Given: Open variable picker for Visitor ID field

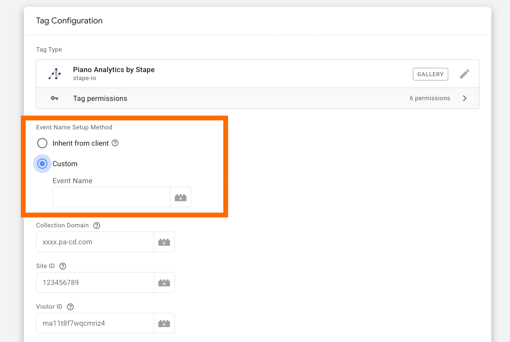Looking at the screenshot, I should pyautogui.click(x=164, y=323).
